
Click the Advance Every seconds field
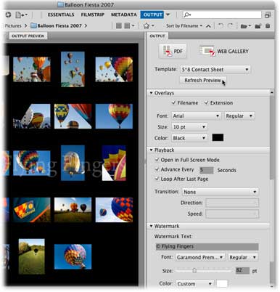(x=207, y=170)
